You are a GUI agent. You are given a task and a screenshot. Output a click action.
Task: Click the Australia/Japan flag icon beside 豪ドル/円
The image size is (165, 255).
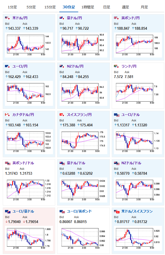pos(62,18)
